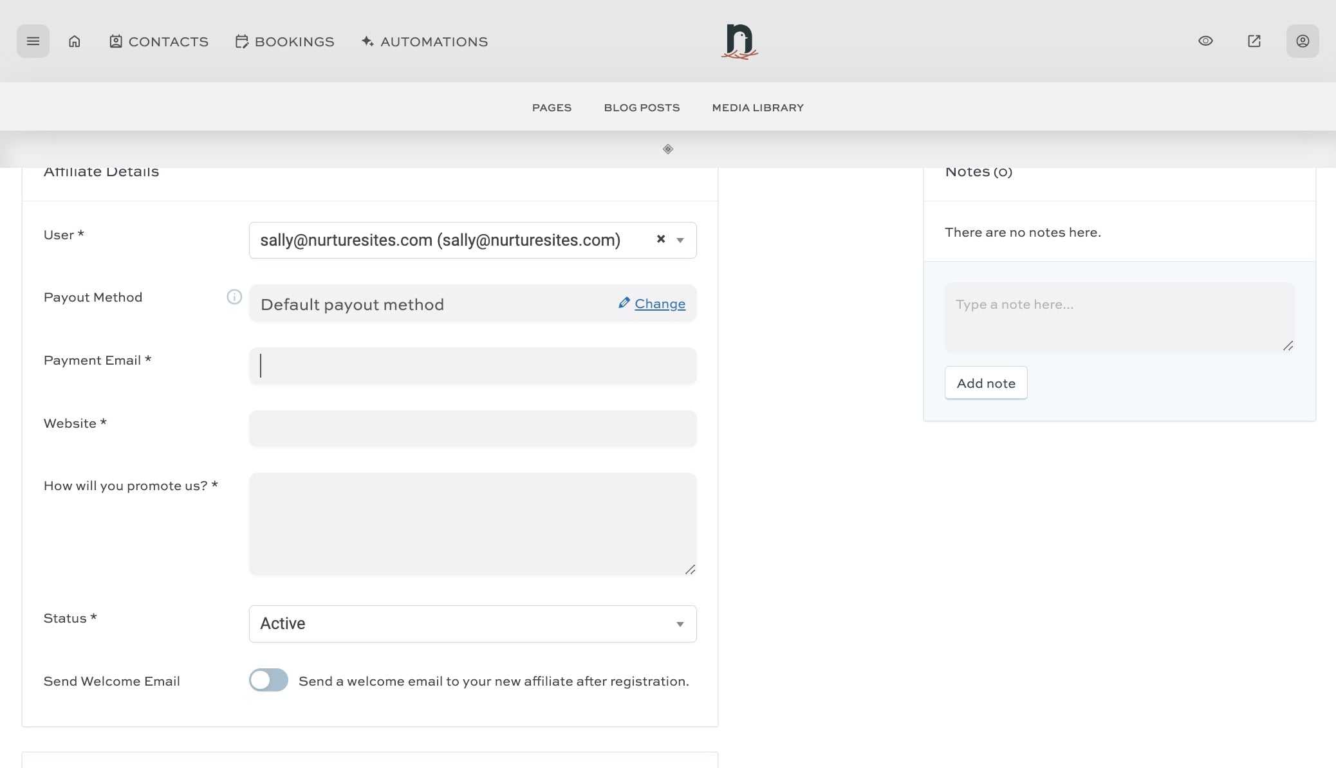The image size is (1336, 768).
Task: Expand the user field dropdown arrow
Action: coord(680,240)
